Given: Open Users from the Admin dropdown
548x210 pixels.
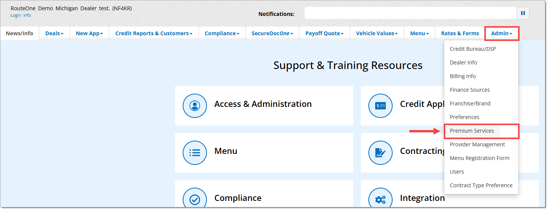Looking at the screenshot, I should point(457,172).
